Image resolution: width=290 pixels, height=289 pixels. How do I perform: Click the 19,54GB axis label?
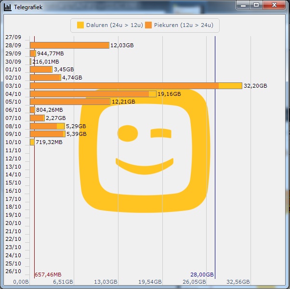click(x=150, y=282)
